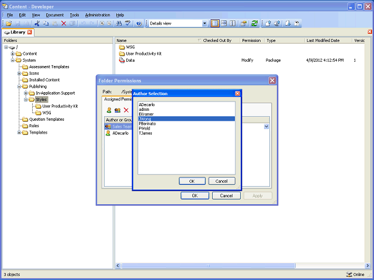Screen dimensions: 374x280
Task: Click the add group icon in Folder Permissions
Action: click(117, 110)
